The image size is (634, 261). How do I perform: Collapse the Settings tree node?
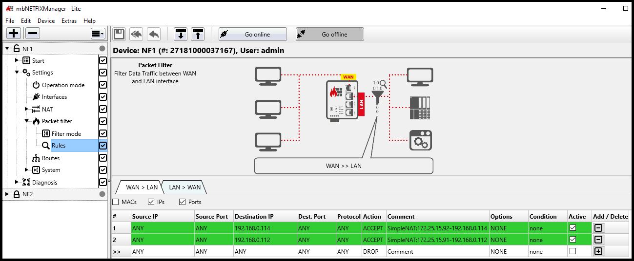click(17, 73)
